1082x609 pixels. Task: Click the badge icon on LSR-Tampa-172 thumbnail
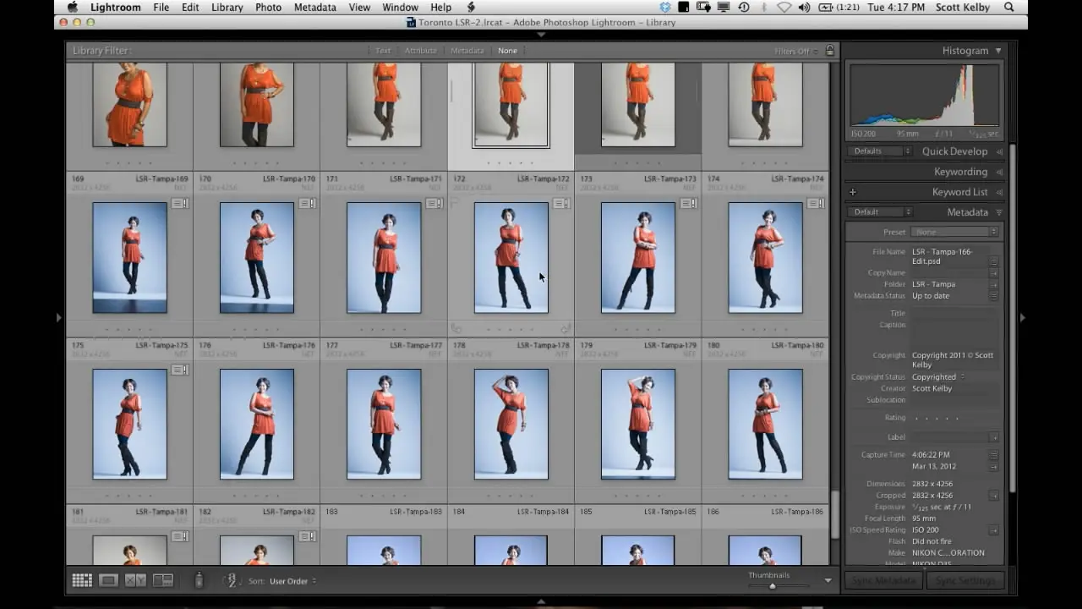pyautogui.click(x=561, y=204)
